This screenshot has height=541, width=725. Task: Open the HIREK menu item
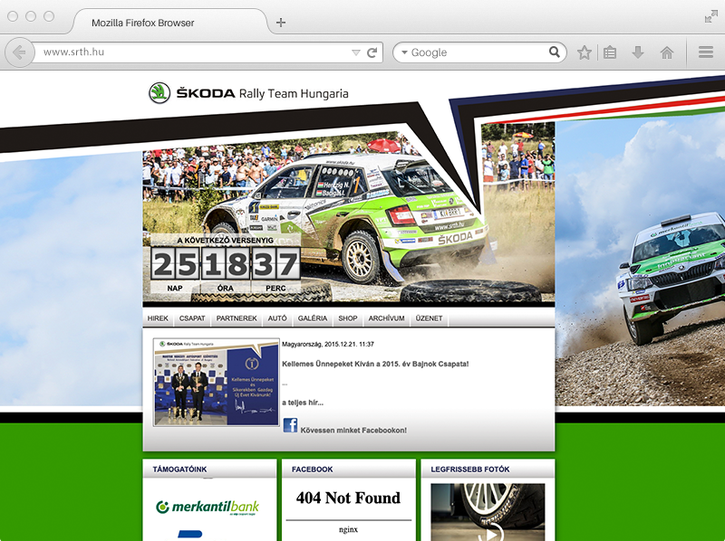(x=158, y=319)
